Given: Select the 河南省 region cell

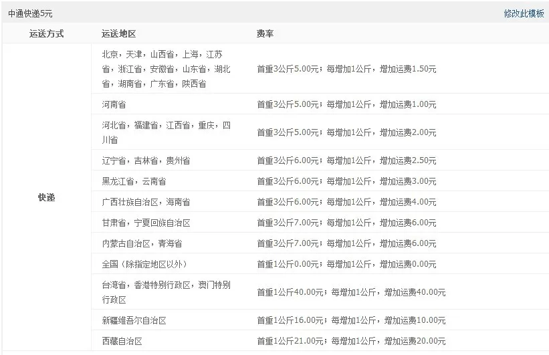Looking at the screenshot, I should tap(114, 104).
